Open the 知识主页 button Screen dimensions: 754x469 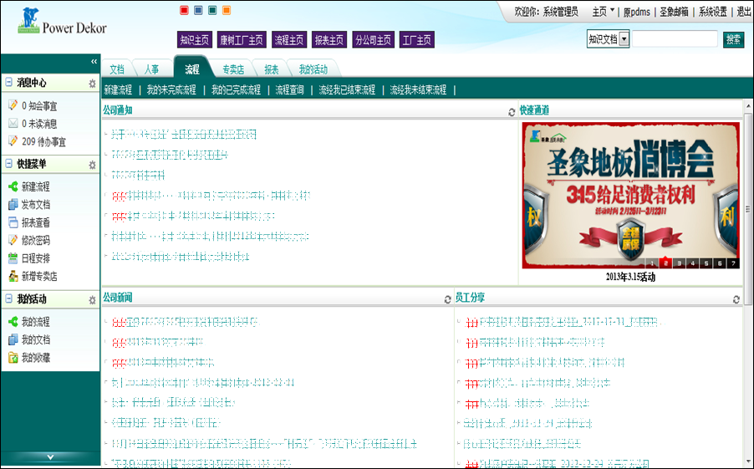pos(195,40)
